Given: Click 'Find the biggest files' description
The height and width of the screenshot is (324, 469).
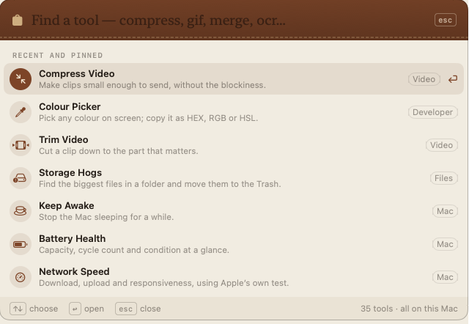Looking at the screenshot, I should [x=160, y=184].
